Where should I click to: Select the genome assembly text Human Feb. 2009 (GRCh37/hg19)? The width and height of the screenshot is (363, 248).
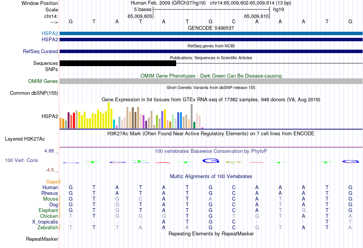[168, 3]
